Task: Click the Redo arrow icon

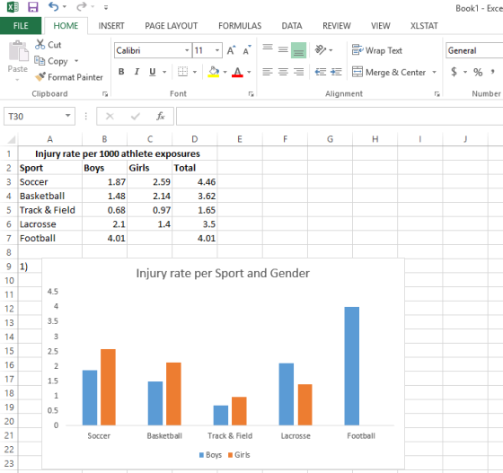Action: 82,6
